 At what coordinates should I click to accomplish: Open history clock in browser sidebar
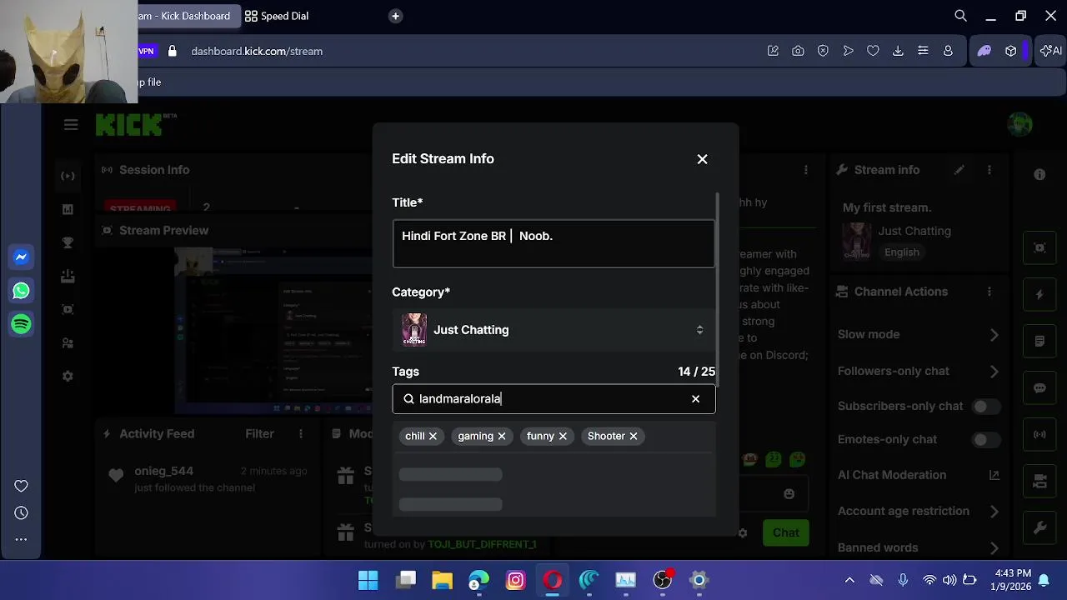(x=21, y=512)
